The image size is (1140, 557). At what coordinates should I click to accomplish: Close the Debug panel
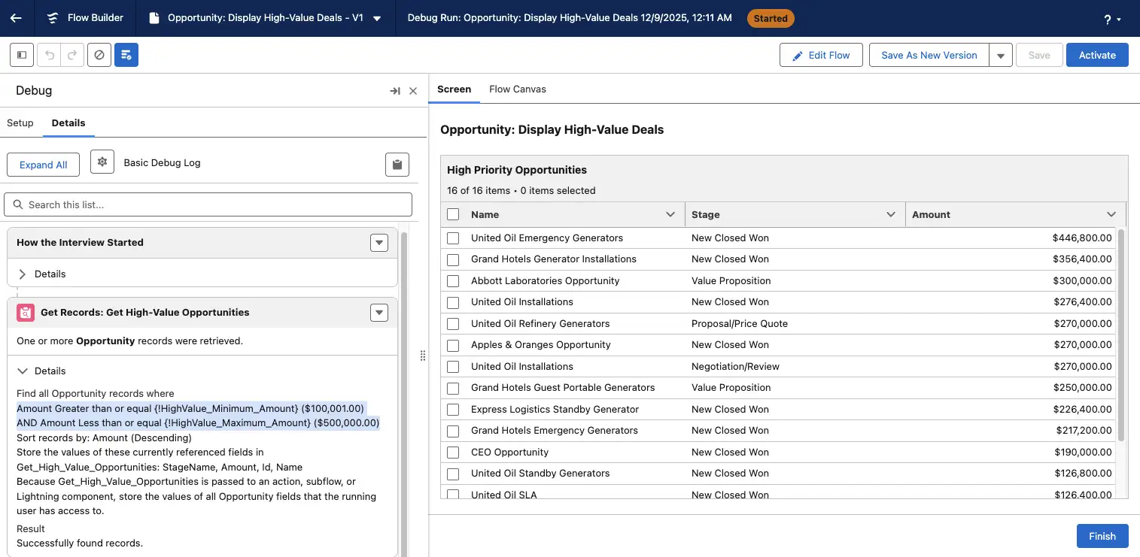click(413, 91)
